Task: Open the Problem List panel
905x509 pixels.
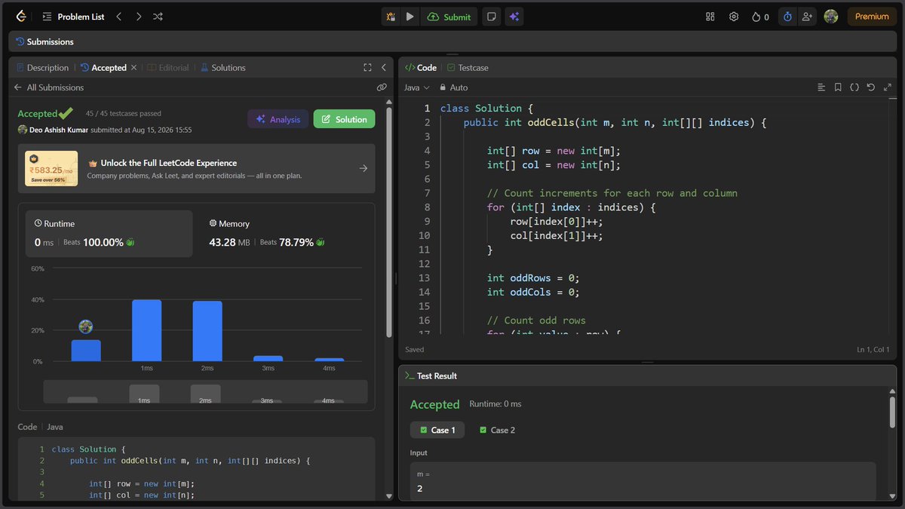Action: coord(73,17)
